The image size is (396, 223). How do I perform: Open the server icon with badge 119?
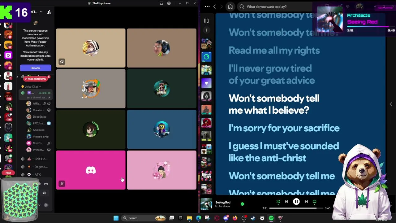tap(8, 96)
